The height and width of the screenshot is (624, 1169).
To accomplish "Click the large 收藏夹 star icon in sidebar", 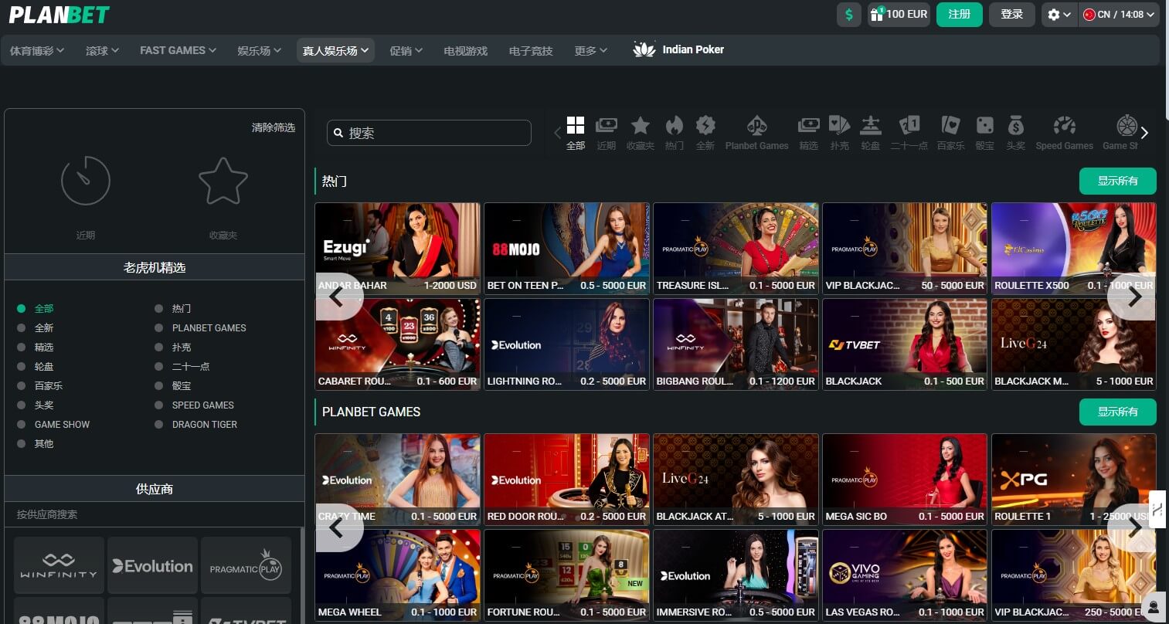I will tap(223, 181).
